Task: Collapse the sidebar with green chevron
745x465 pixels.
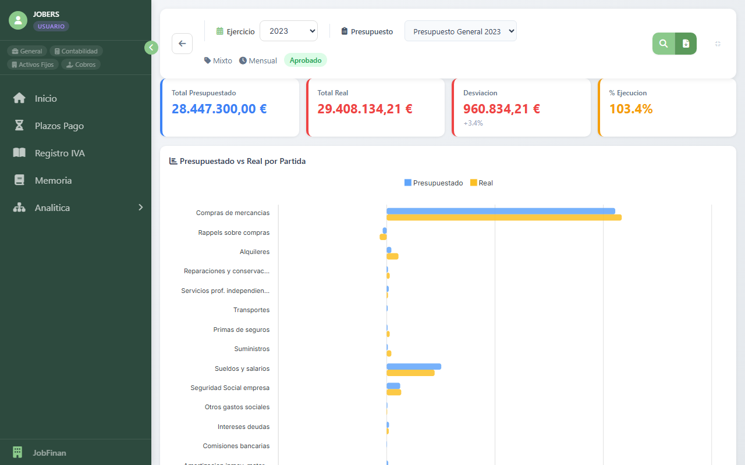Action: [x=151, y=48]
